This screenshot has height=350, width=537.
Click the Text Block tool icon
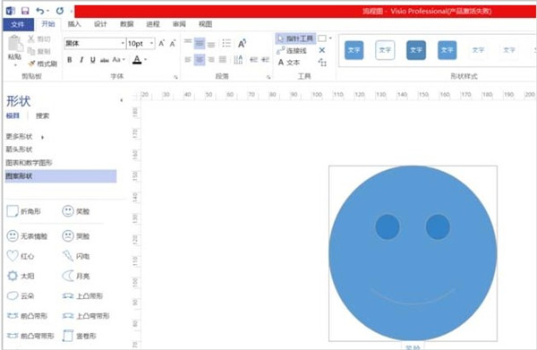pyautogui.click(x=322, y=63)
